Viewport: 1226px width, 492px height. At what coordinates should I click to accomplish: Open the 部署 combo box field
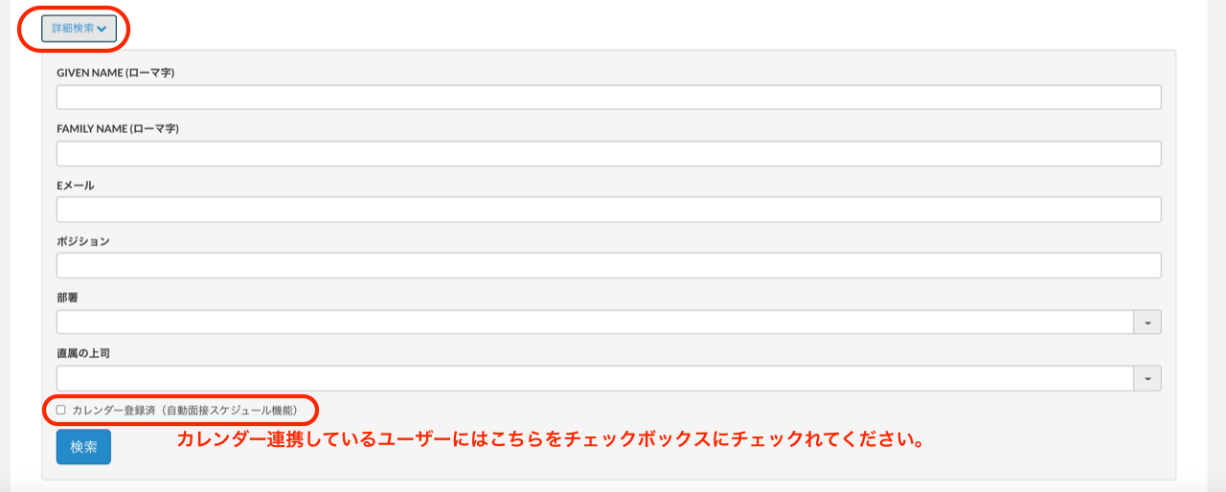[x=595, y=322]
